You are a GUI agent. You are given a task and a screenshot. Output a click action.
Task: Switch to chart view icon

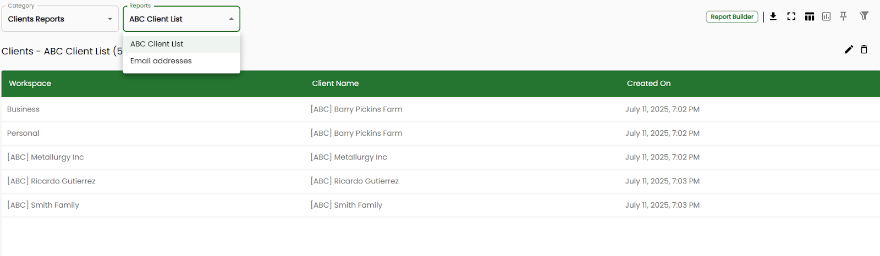coord(826,16)
